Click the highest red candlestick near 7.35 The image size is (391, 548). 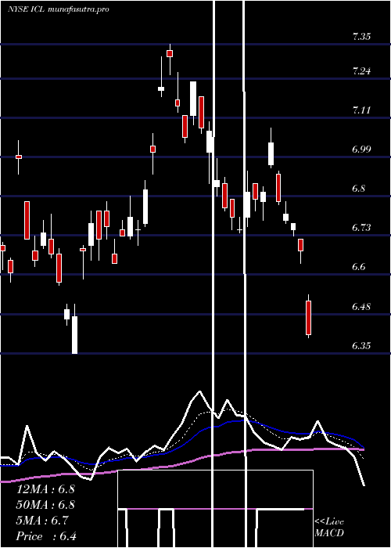pyautogui.click(x=170, y=53)
